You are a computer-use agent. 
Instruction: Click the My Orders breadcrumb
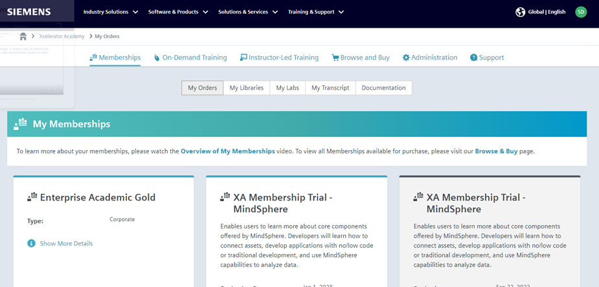107,36
